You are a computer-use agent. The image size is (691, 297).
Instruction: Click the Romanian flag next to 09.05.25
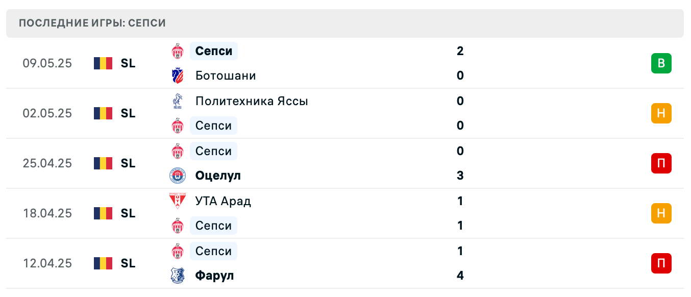(103, 63)
